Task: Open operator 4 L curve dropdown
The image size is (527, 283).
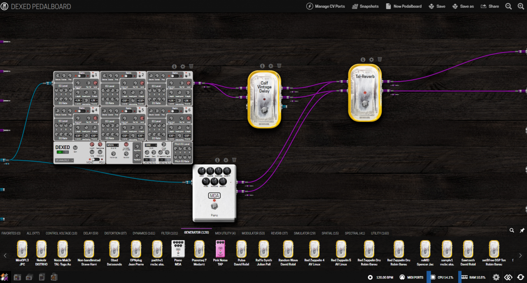Action: pyautogui.click(x=78, y=136)
